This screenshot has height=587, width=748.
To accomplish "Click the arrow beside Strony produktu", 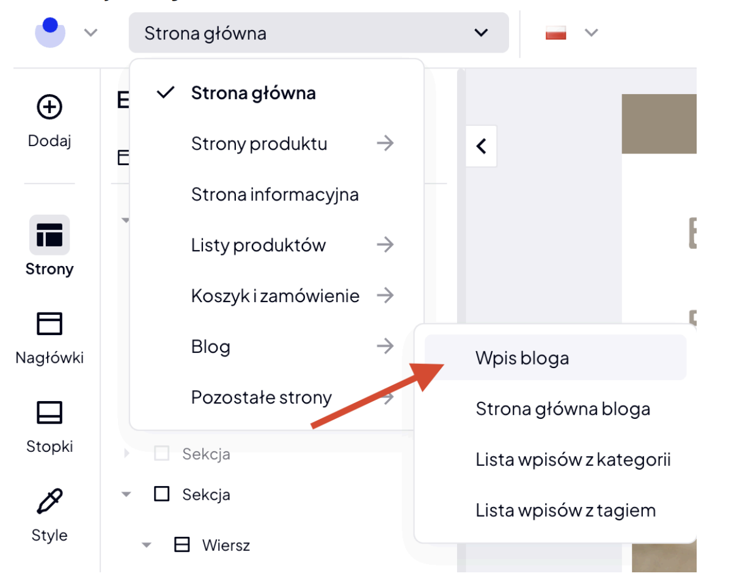I will (x=385, y=144).
